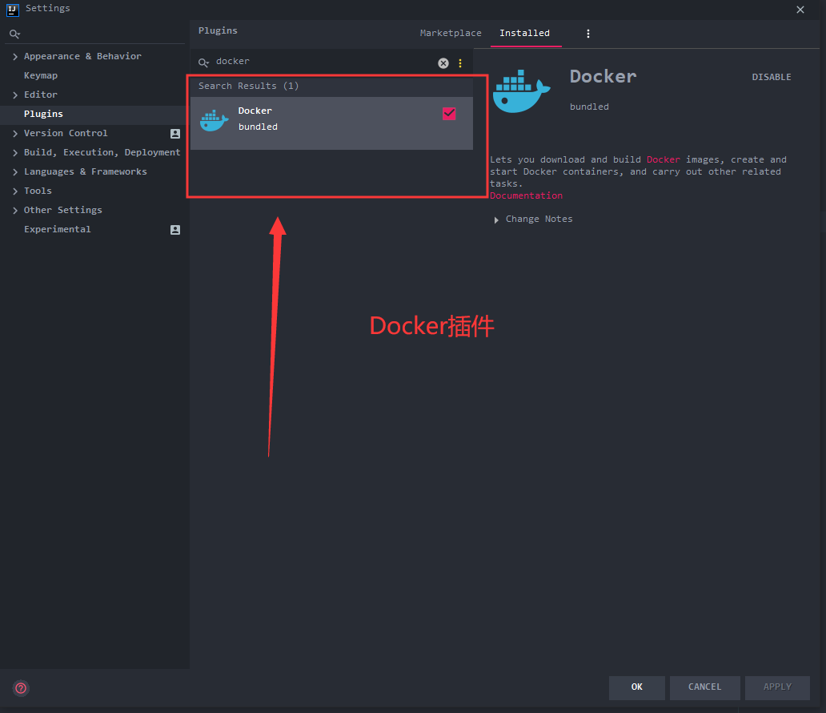Expand the Change Notes disclosure triangle
The width and height of the screenshot is (826, 713).
[x=496, y=220]
